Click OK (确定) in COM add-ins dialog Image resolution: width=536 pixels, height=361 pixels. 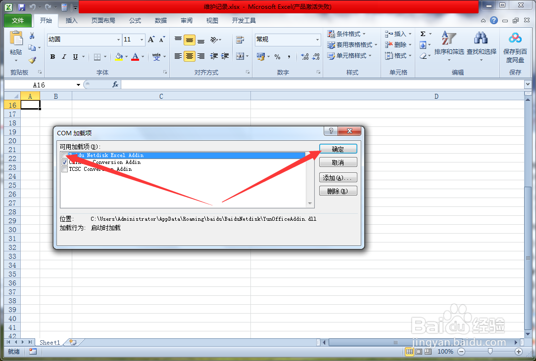coord(338,149)
